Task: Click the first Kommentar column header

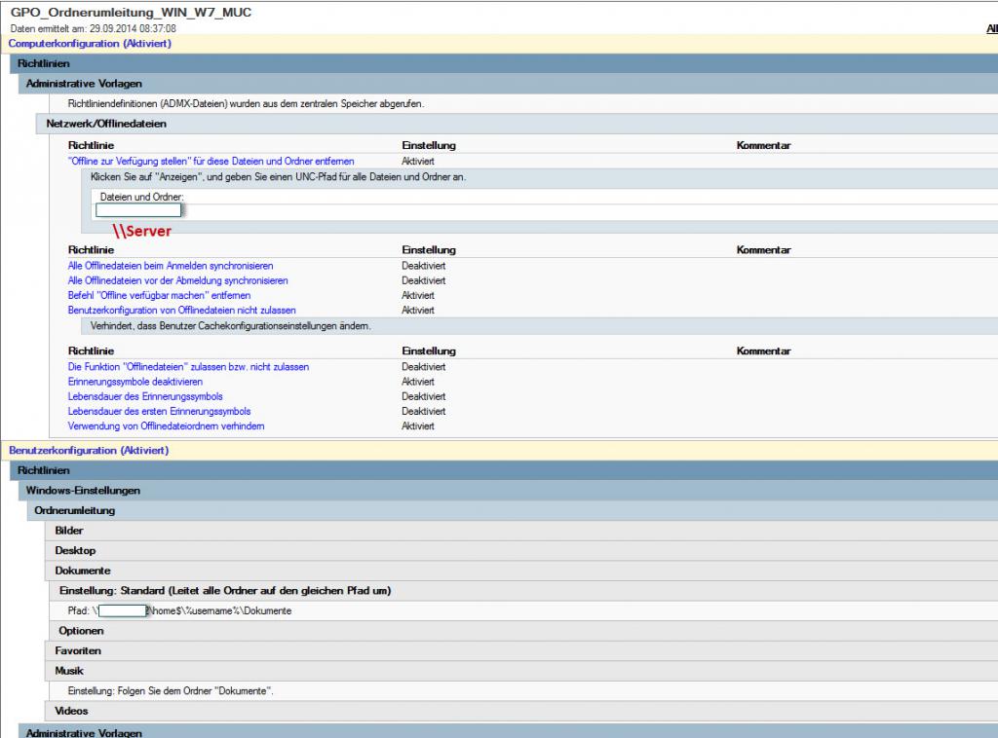Action: pos(764,146)
